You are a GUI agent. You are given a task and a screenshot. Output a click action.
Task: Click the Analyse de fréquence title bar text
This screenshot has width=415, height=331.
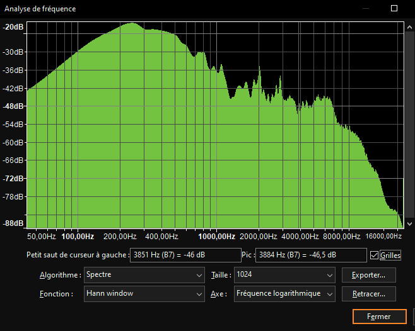[40, 9]
